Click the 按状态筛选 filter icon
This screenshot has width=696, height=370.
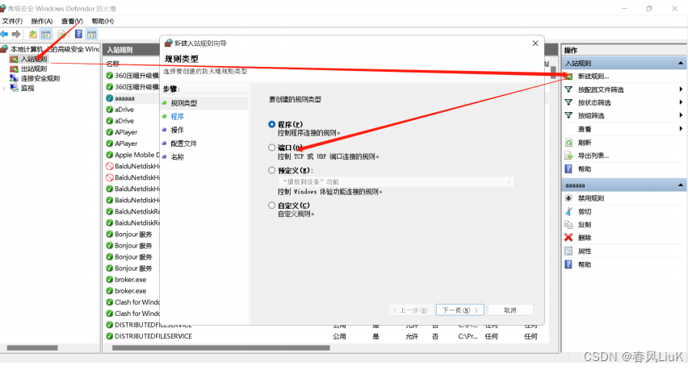coord(568,102)
